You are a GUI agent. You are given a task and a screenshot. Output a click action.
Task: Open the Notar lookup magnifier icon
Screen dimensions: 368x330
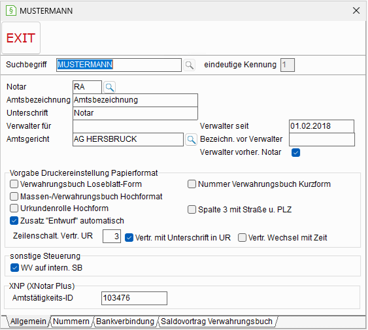tap(110, 87)
